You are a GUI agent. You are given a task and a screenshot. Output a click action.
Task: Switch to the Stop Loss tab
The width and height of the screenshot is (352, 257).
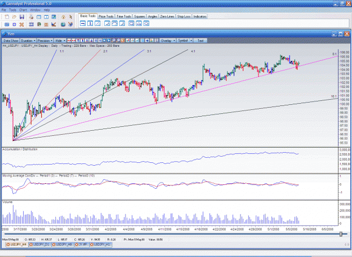click(184, 16)
